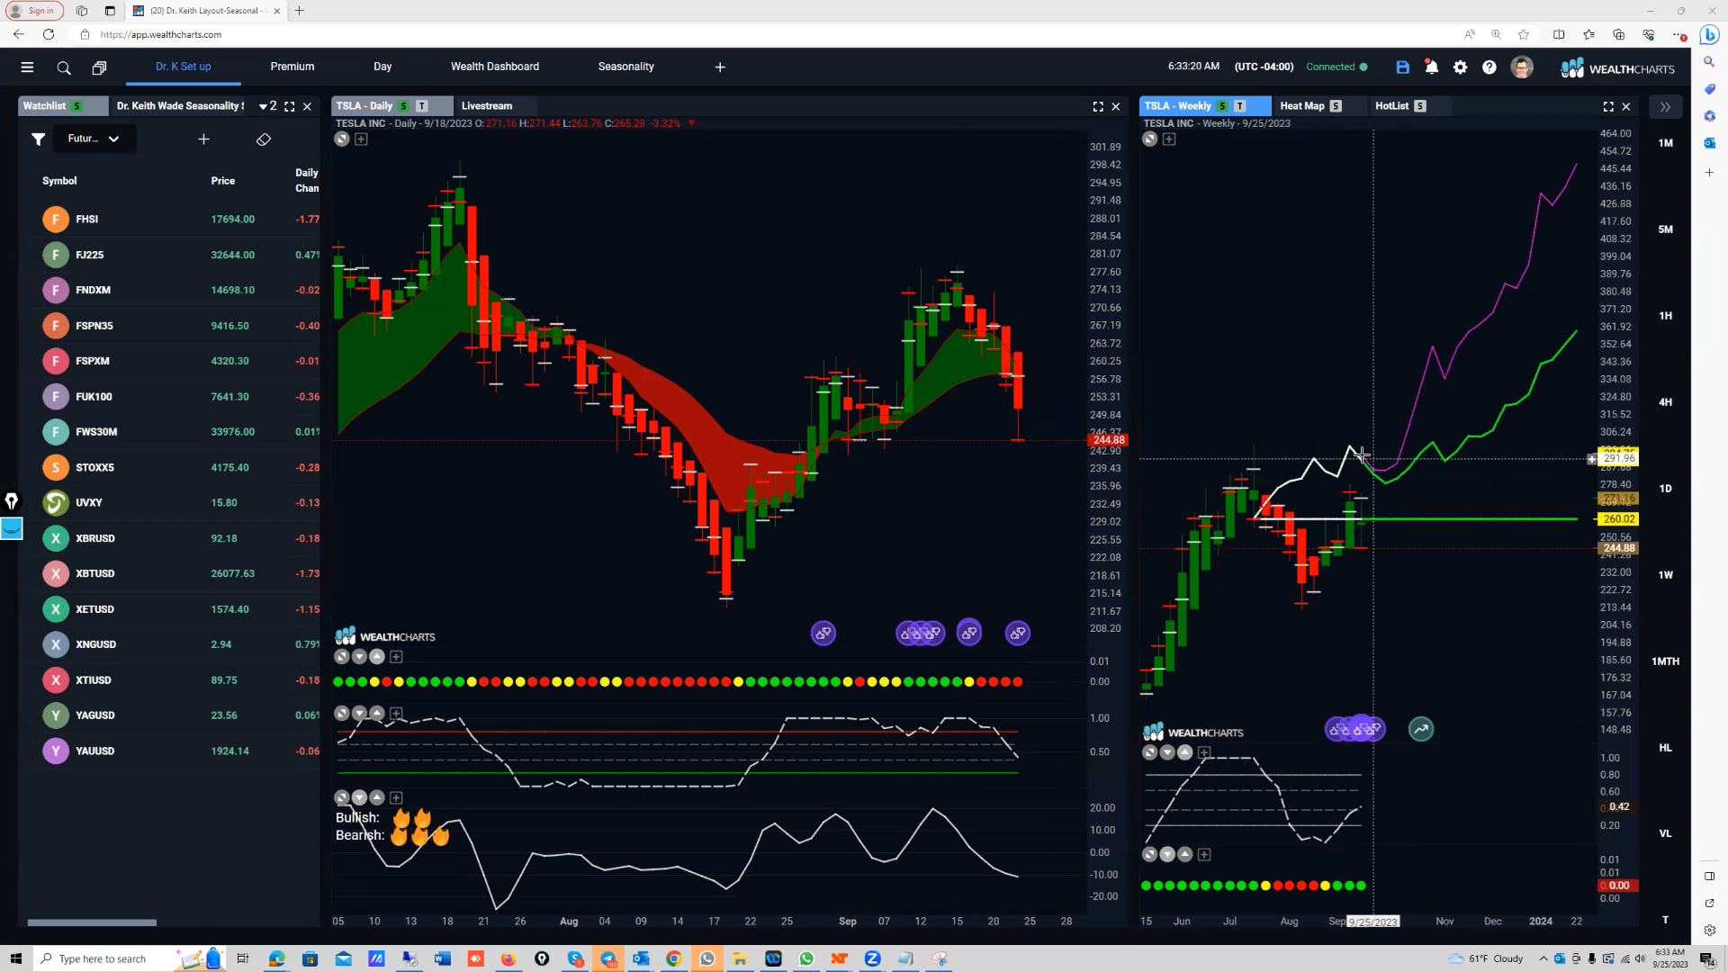1728x972 pixels.
Task: Open the hamburger main menu
Action: pyautogui.click(x=27, y=67)
